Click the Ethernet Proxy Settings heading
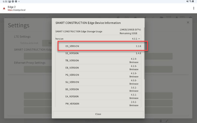Viewport: 197px width, 123px height. [30, 63]
